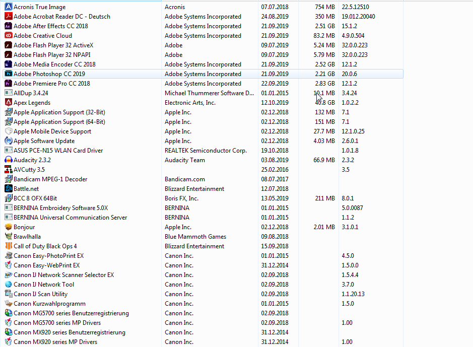473x347 pixels.
Task: Select the Adobe Creative Cloud entry
Action: click(x=43, y=36)
